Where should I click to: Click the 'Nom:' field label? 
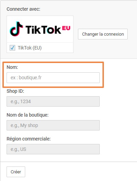point(12,67)
